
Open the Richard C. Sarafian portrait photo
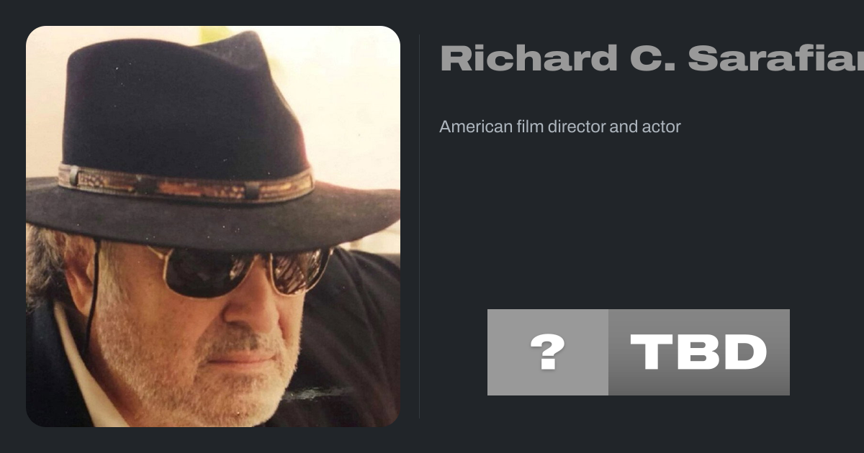[213, 226]
